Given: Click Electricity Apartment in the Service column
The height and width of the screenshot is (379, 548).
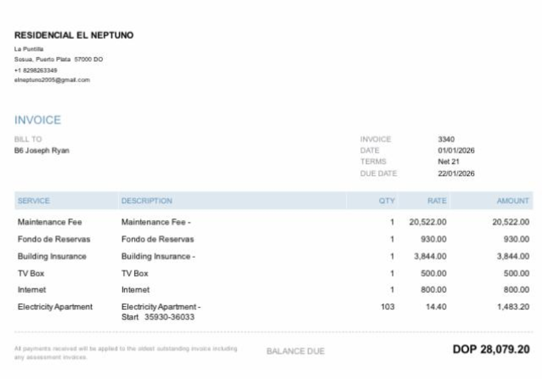Looking at the screenshot, I should point(55,306).
